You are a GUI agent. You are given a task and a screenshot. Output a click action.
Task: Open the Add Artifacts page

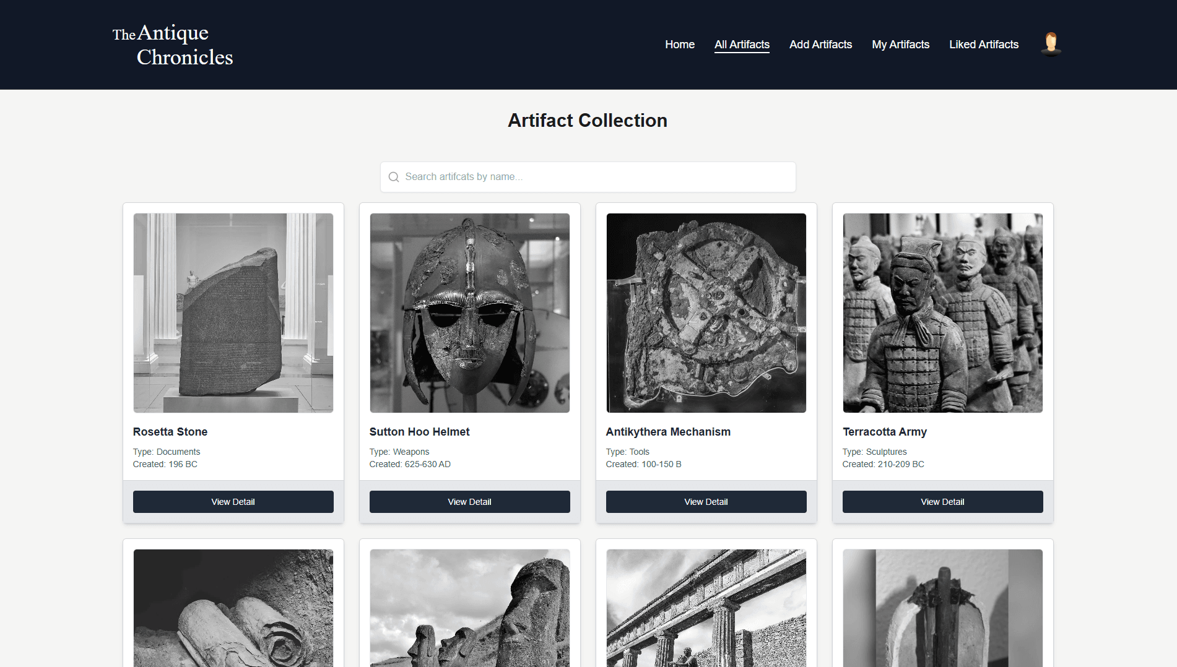(x=820, y=45)
